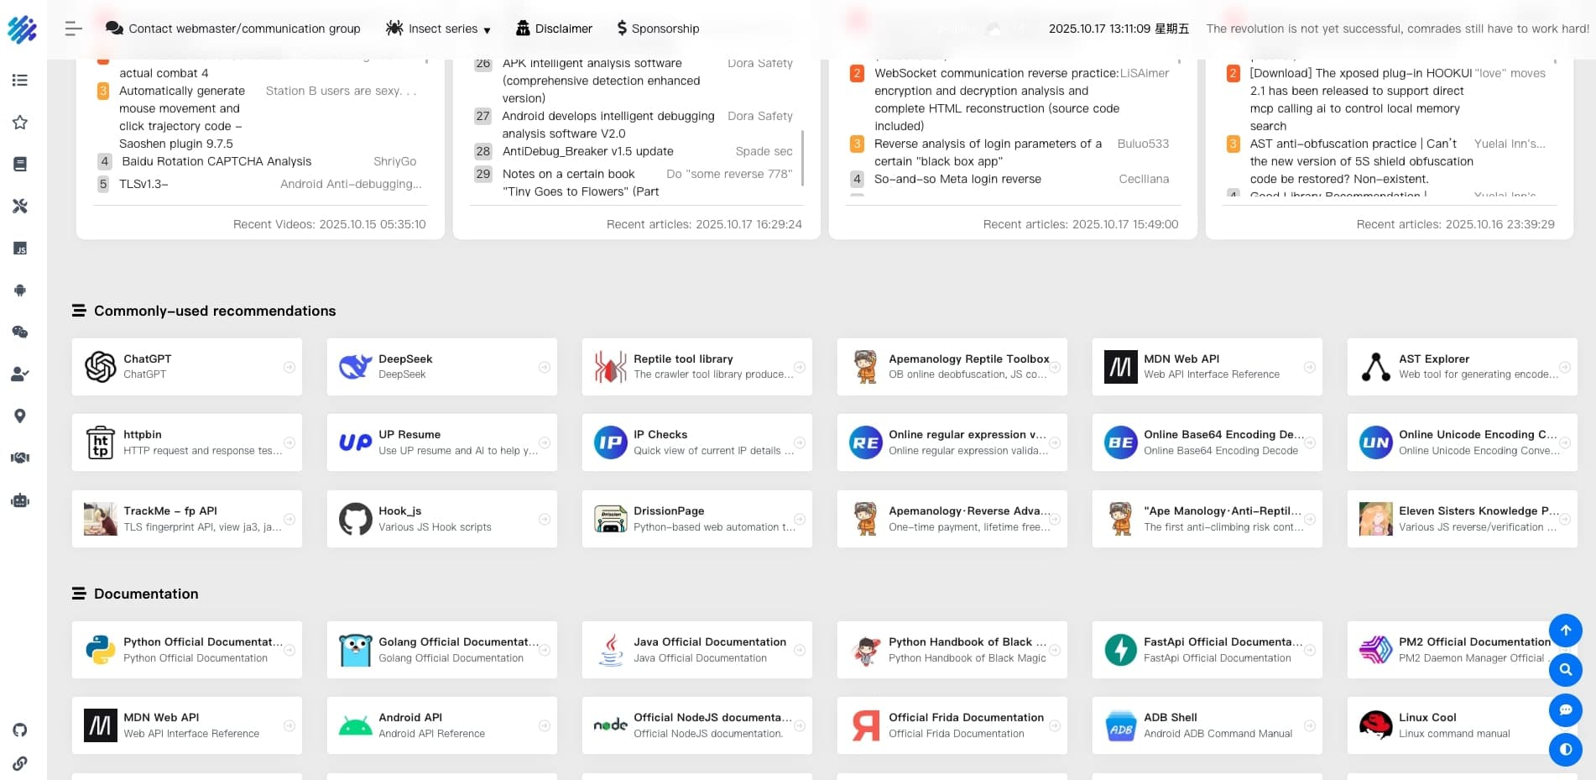Open Baidu Rotation CAPTCHA Analysis article
1596x780 pixels.
click(216, 161)
